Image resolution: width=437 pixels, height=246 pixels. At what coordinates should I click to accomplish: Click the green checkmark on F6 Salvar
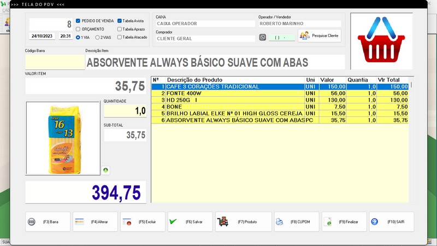pyautogui.click(x=173, y=221)
